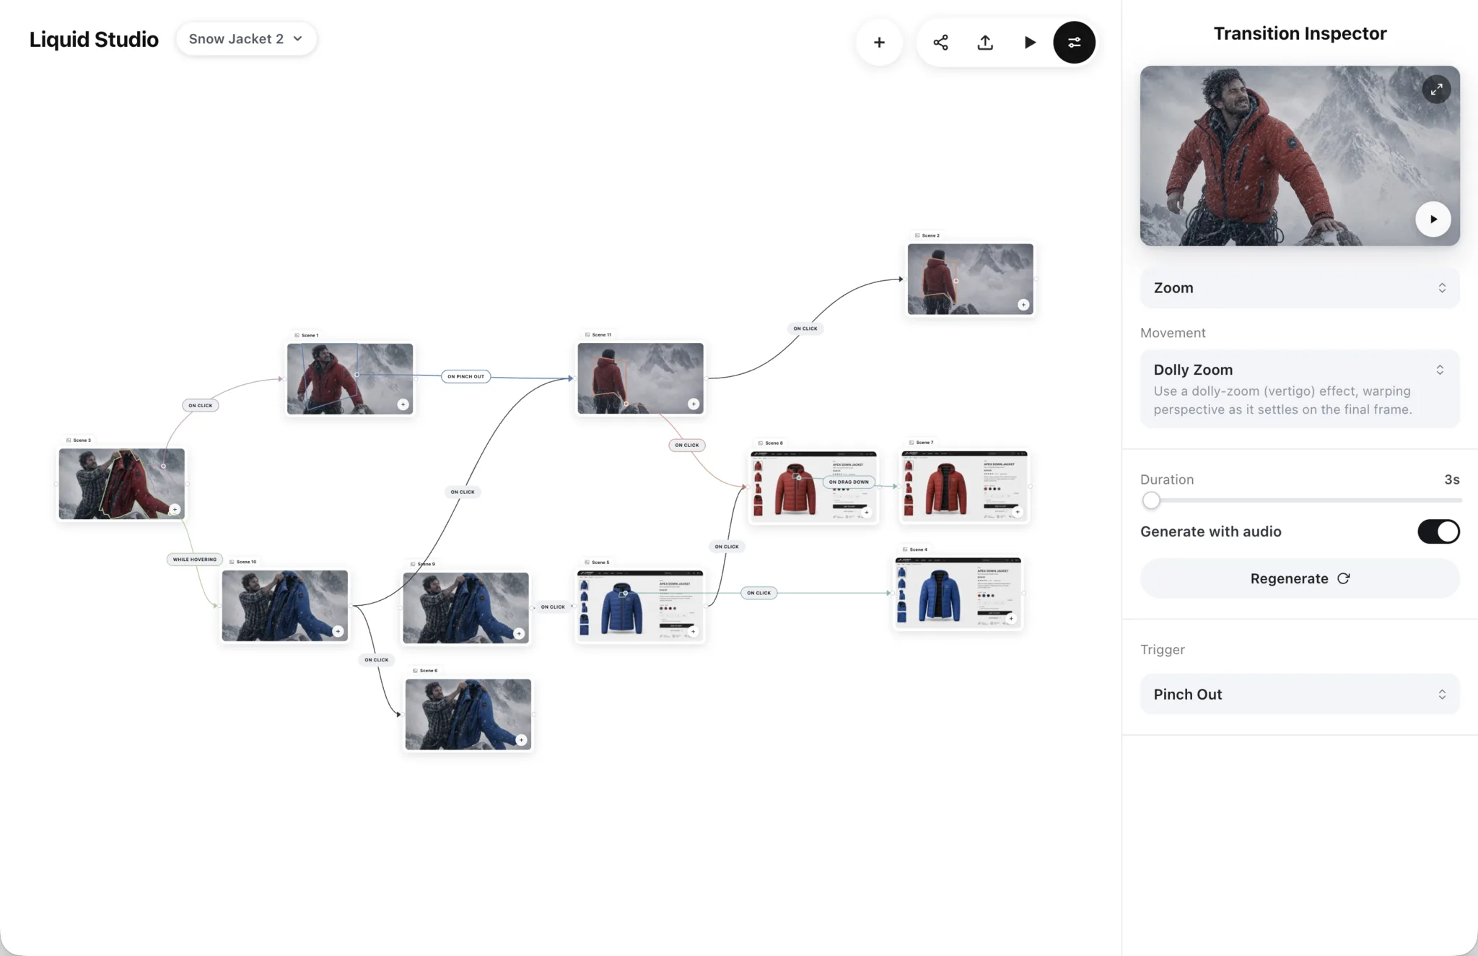Select the Scene 8 thumbnail

coord(814,487)
